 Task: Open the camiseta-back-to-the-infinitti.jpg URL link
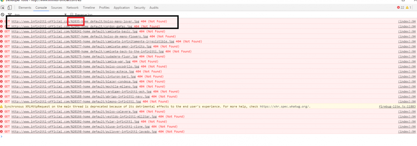tap(88, 51)
